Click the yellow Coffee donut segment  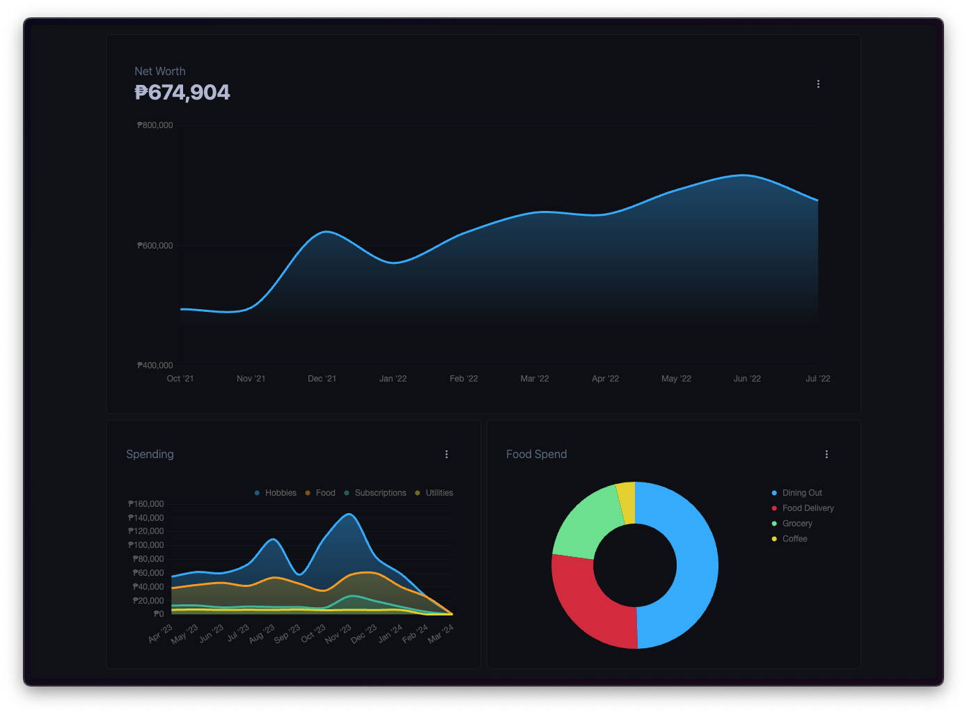point(627,503)
